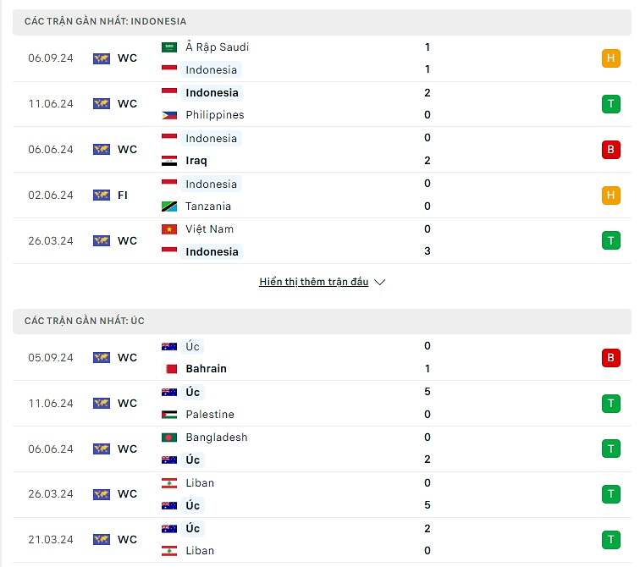Viewport: 640px width, 567px height.
Task: Open the Việt Nam vs Indonesia 26.03.24 match
Action: coord(322,240)
